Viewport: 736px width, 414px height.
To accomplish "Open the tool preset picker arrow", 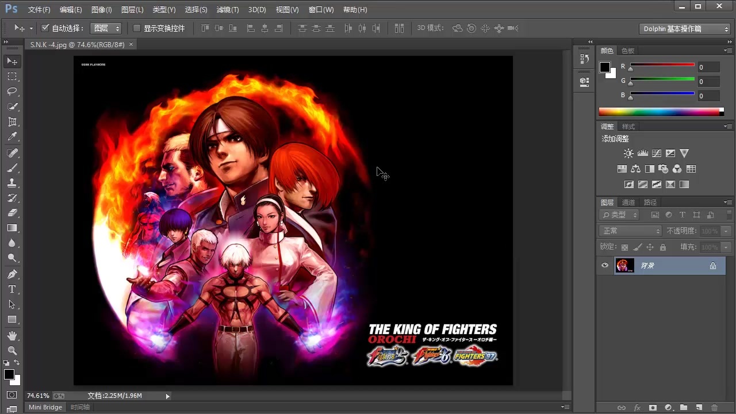I will (30, 28).
